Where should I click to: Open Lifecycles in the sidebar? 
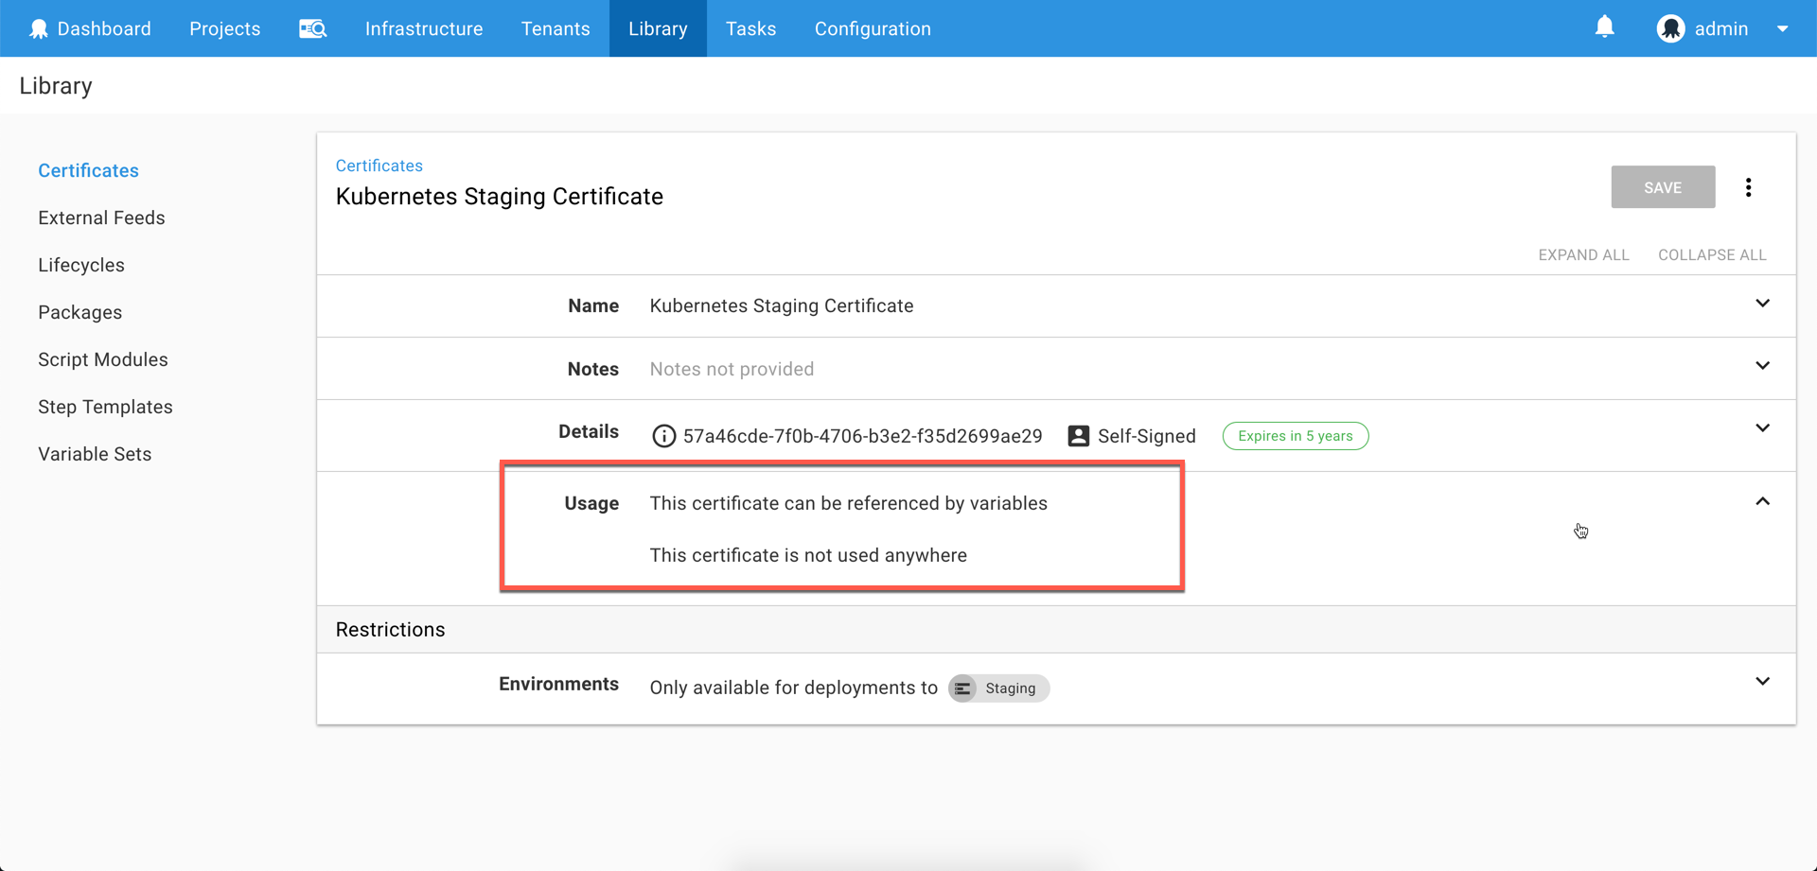click(81, 265)
